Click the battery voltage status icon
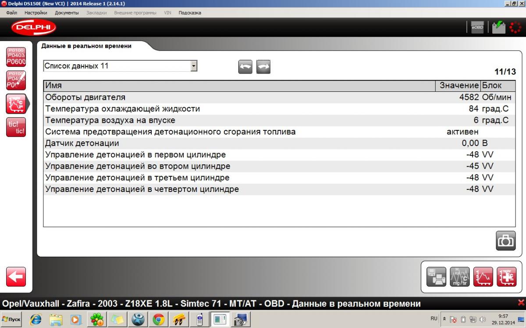526x328 pixels. [x=499, y=28]
